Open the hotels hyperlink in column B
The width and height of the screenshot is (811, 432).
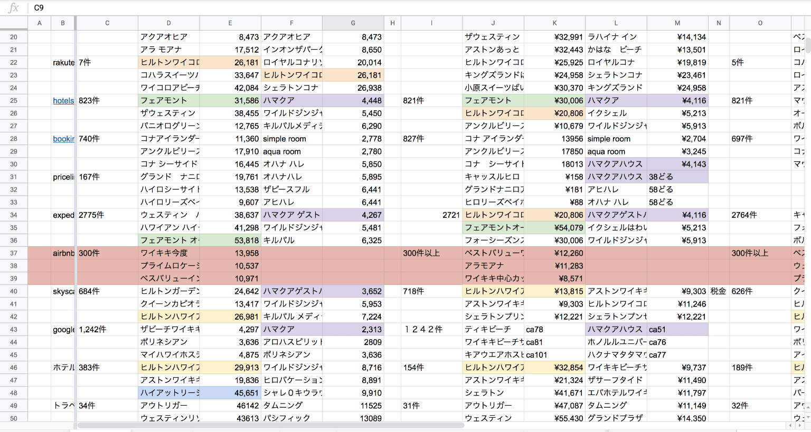63,101
